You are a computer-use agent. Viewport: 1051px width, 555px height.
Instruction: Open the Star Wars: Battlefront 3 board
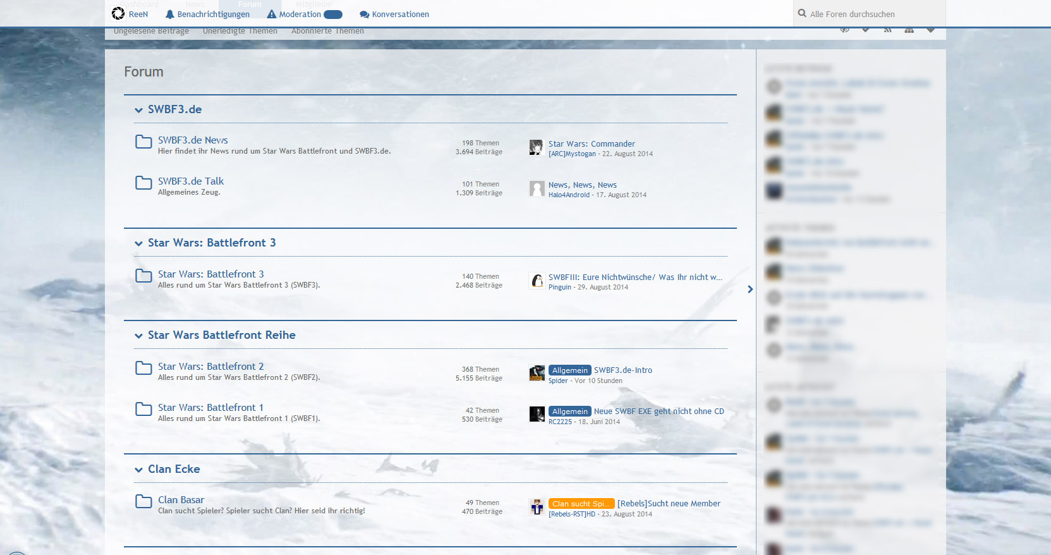(211, 274)
